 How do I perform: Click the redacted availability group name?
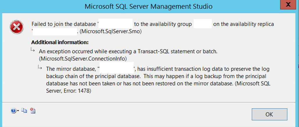click(x=203, y=24)
